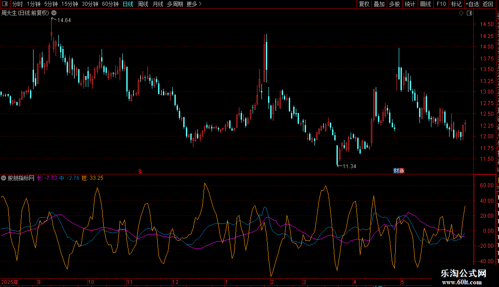Add stock with +自选 button
Image resolution: width=499 pixels, height=287 pixels.
point(472,4)
